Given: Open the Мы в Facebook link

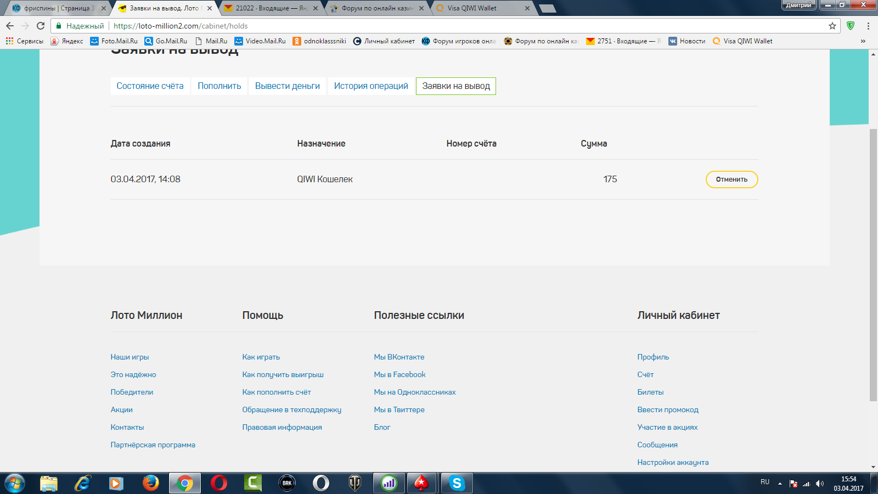Looking at the screenshot, I should 400,374.
